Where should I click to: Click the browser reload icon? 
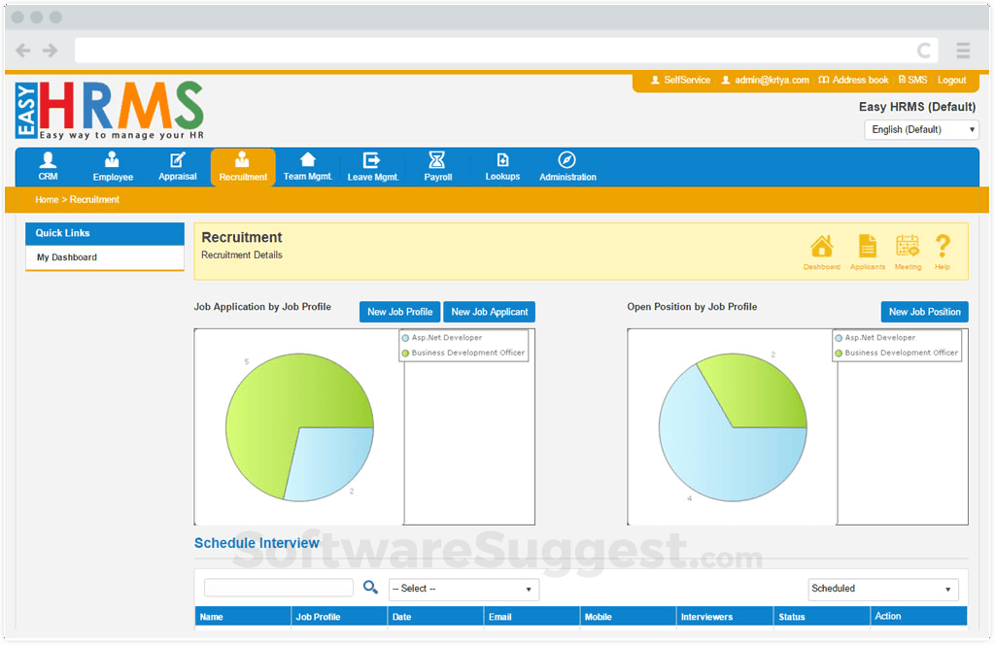(924, 51)
